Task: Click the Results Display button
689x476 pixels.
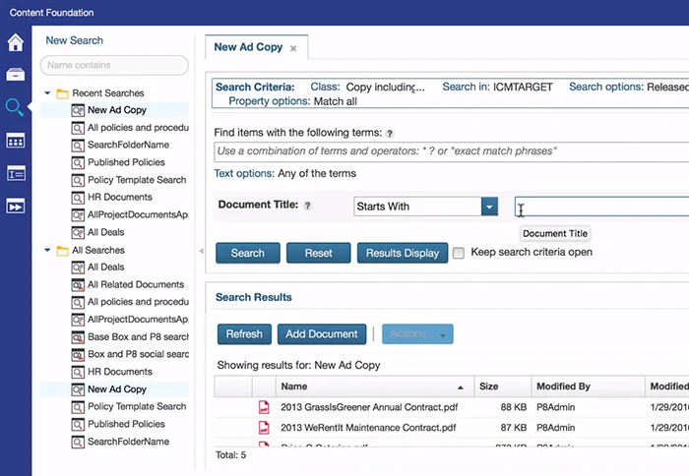Action: coord(403,253)
